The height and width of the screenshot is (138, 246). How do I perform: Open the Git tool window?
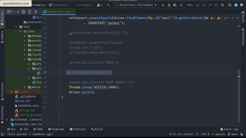(11, 129)
